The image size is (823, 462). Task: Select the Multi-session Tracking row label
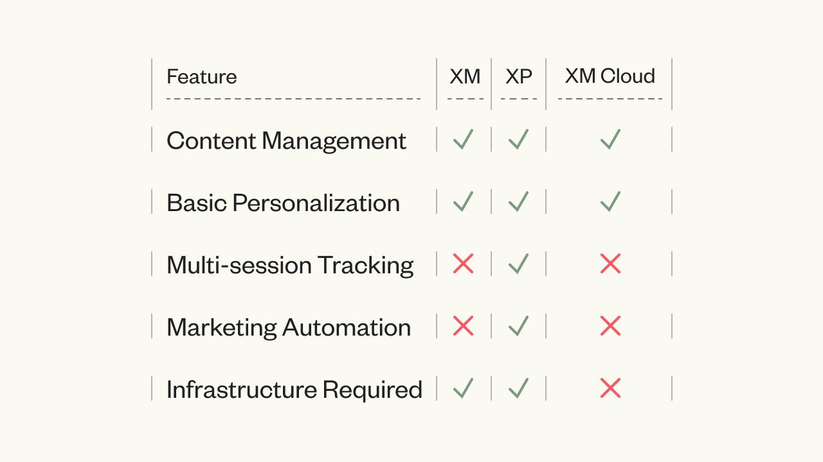click(290, 265)
